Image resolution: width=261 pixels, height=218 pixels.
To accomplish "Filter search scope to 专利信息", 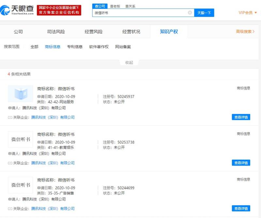I will click(x=75, y=47).
